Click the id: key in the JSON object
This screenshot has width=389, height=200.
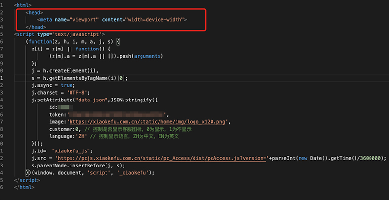click(53, 107)
